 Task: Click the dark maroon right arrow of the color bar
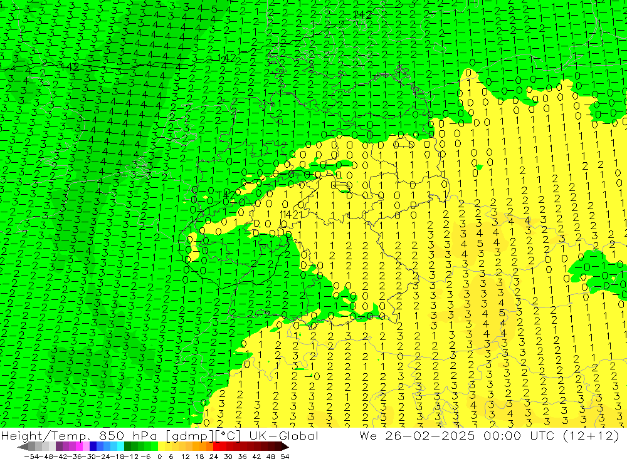[x=285, y=446]
